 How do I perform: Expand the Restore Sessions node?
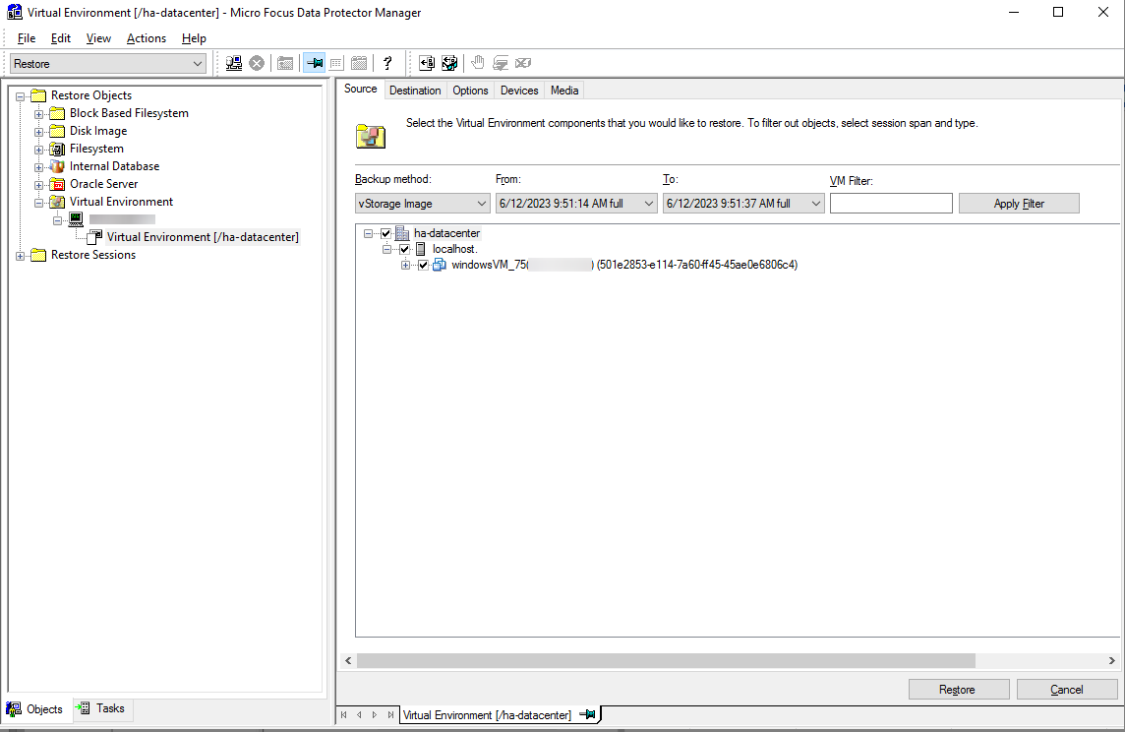point(20,256)
